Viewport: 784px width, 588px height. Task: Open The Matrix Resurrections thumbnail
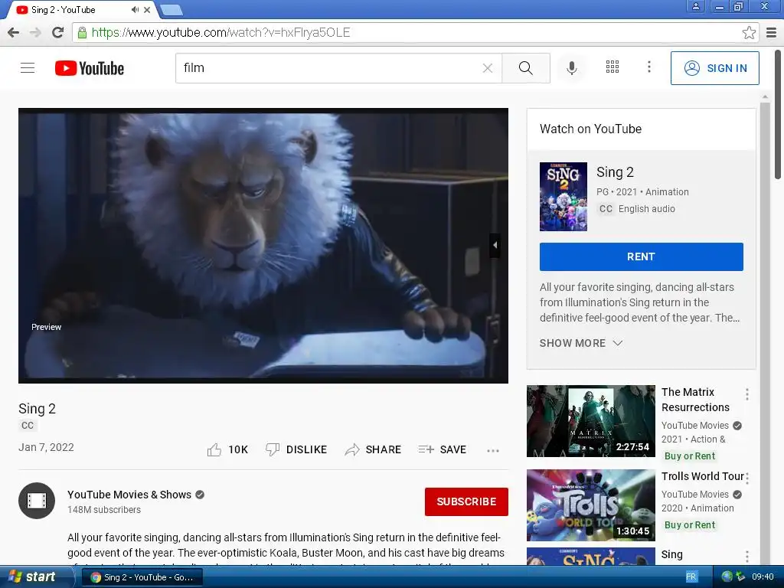click(590, 421)
